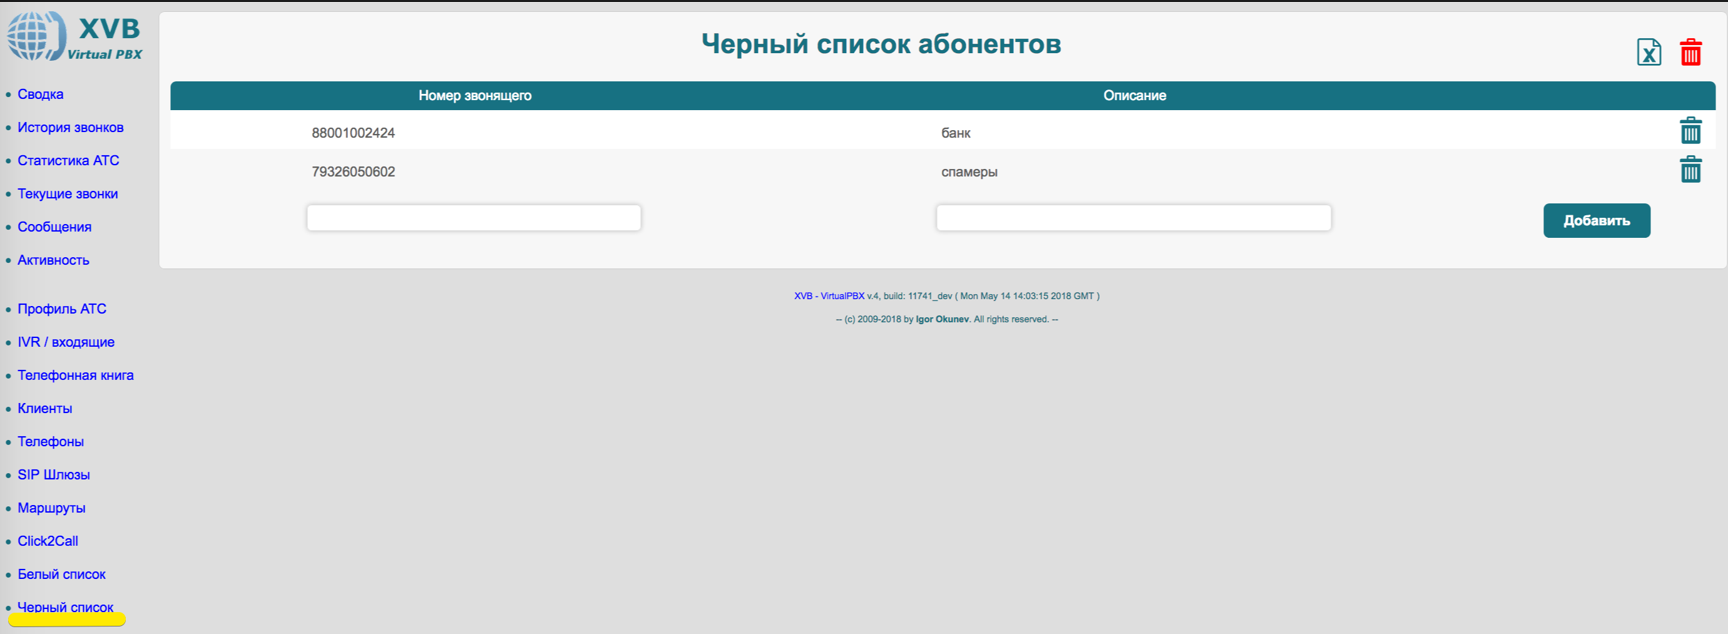
Task: Open Сводка in the sidebar
Action: click(x=40, y=95)
